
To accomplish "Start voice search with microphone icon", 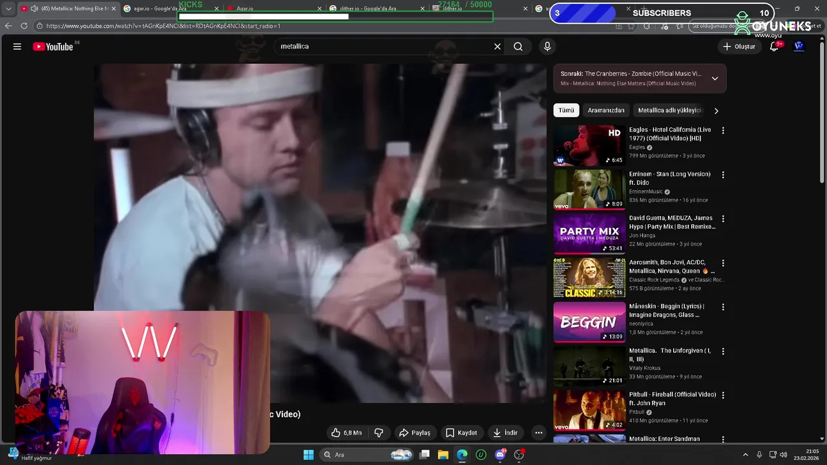I will point(547,46).
